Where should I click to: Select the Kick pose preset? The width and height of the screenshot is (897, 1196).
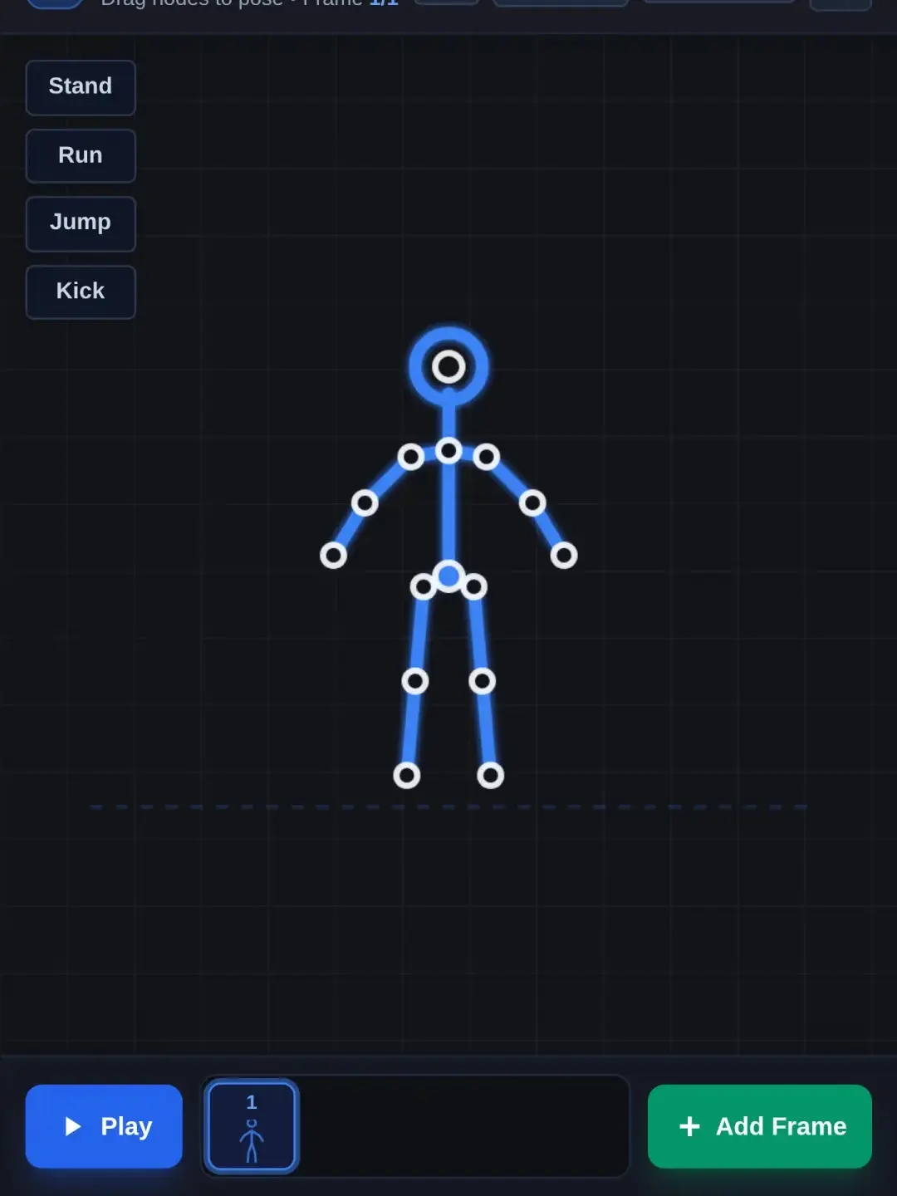(81, 292)
